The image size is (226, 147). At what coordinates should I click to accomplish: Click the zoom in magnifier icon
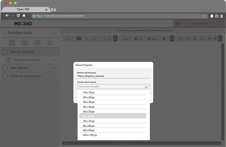point(195,39)
